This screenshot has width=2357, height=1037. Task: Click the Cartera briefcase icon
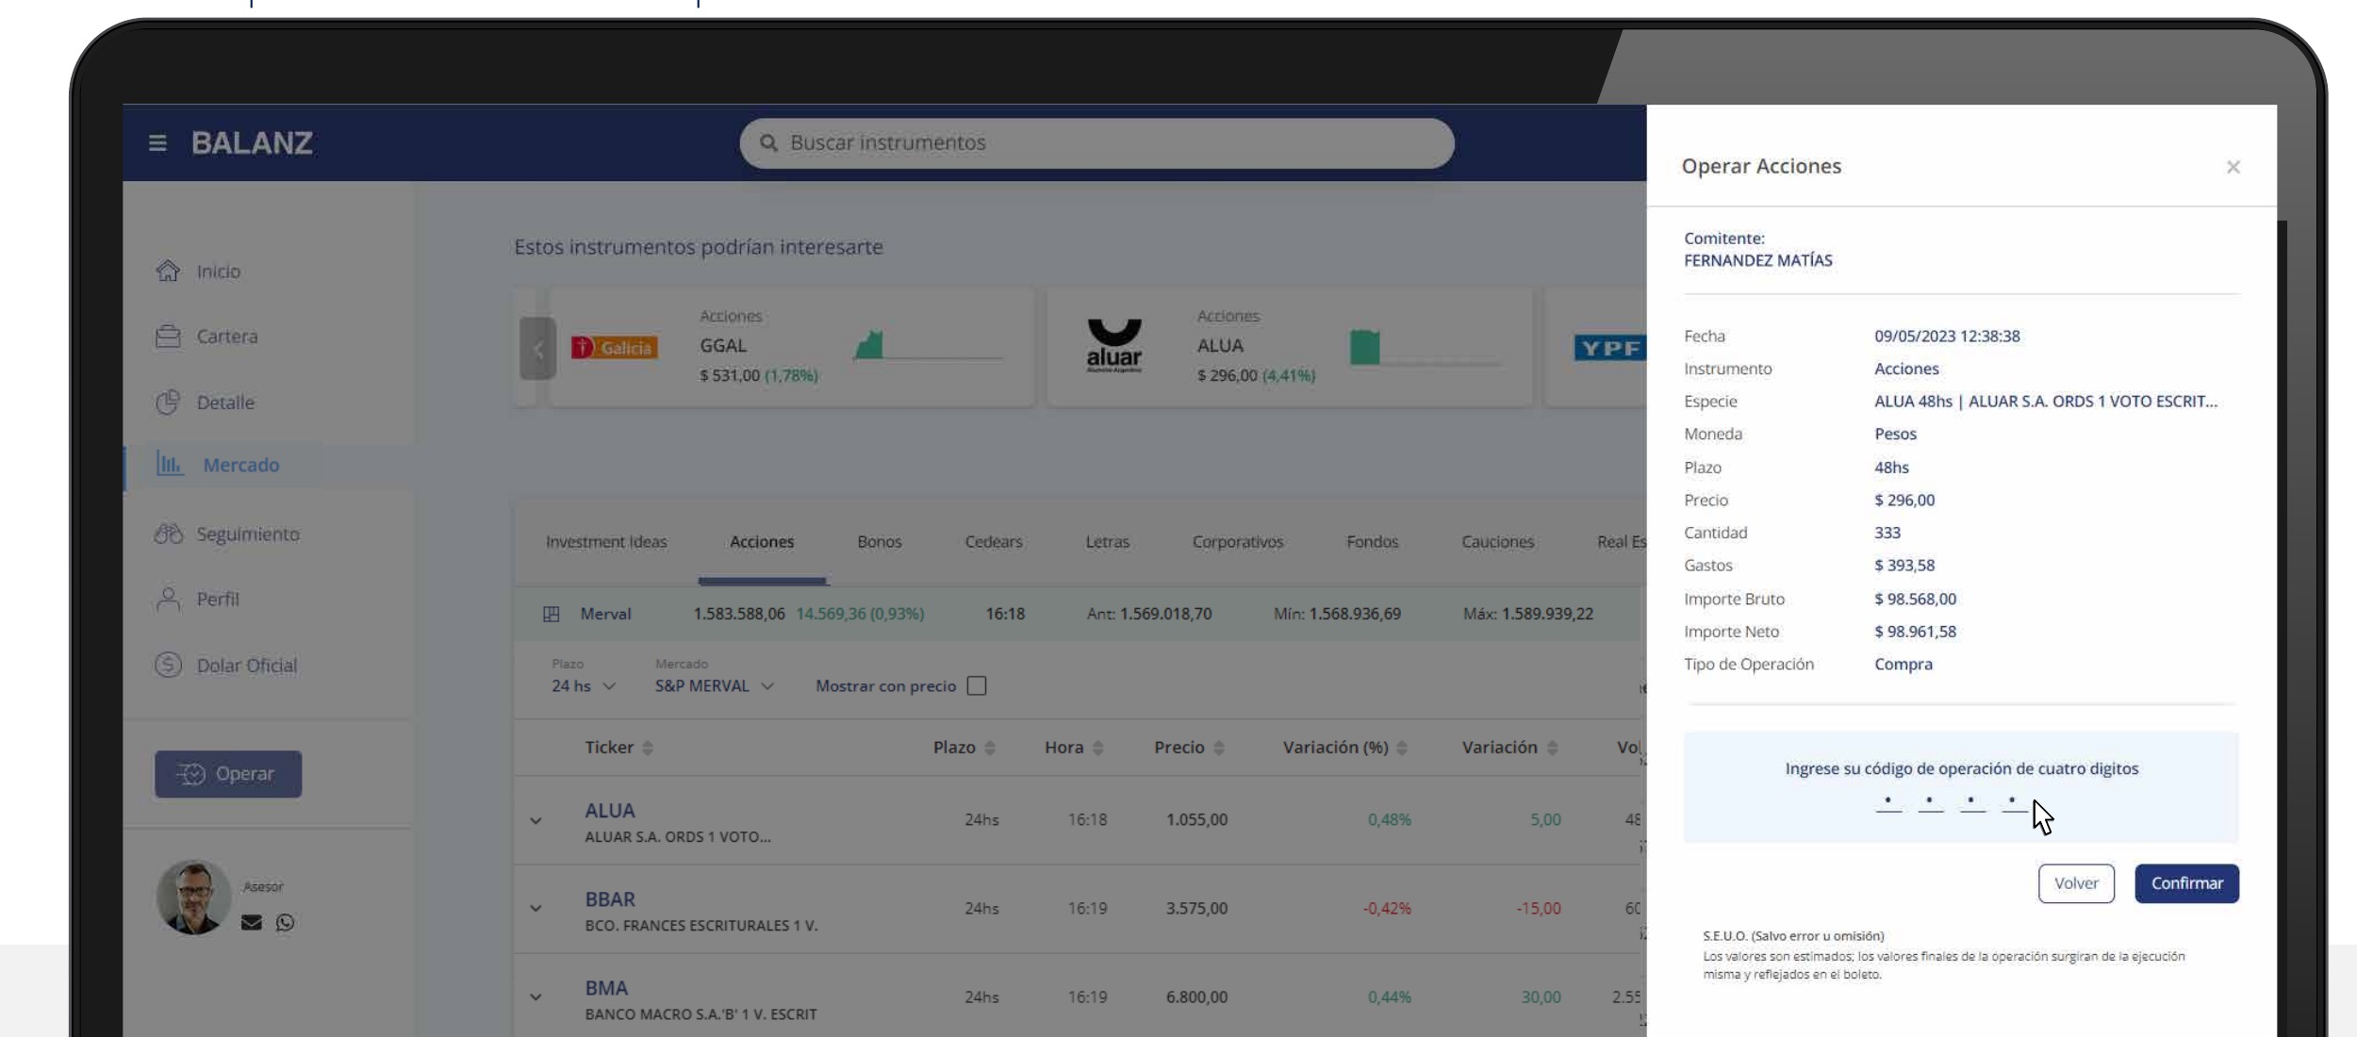coord(168,337)
